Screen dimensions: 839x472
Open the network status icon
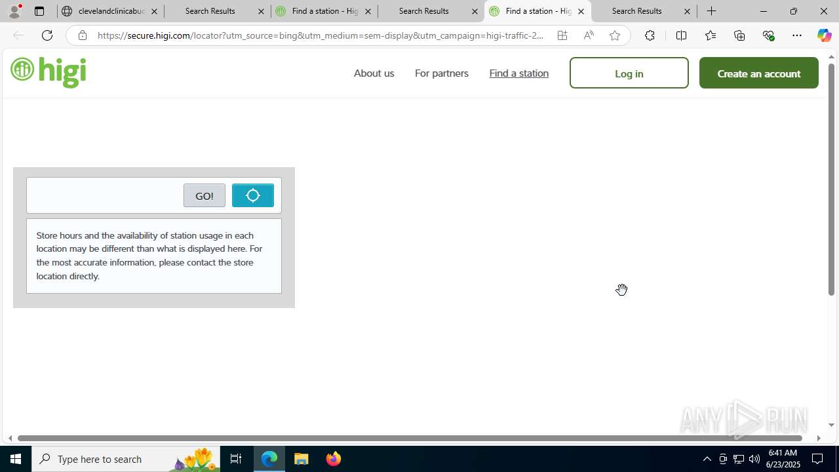(738, 459)
